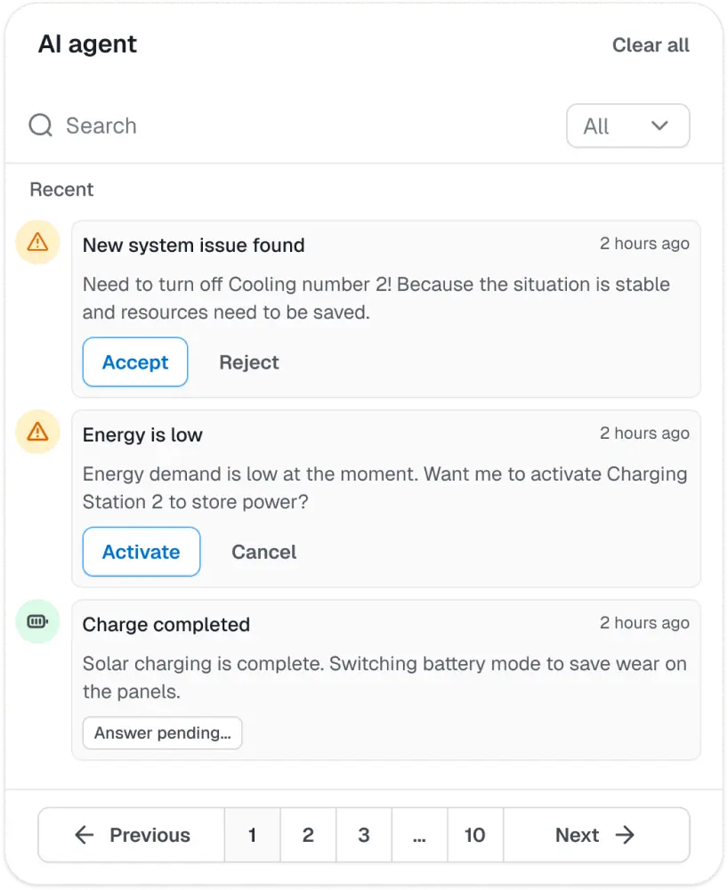Reject the system issue suggestion
728x890 pixels.
pyautogui.click(x=249, y=362)
